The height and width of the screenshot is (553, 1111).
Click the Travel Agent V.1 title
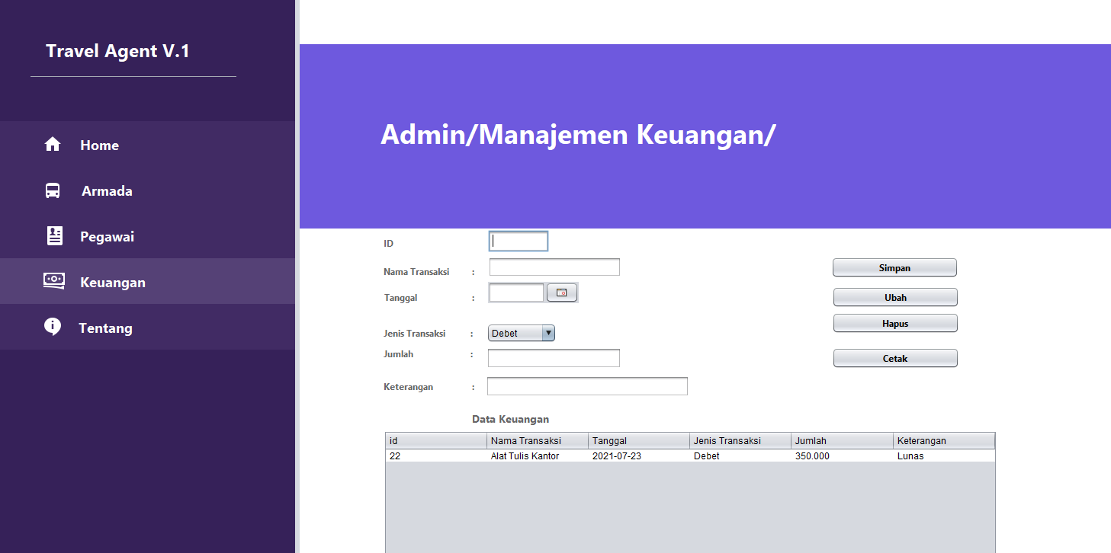tap(117, 51)
